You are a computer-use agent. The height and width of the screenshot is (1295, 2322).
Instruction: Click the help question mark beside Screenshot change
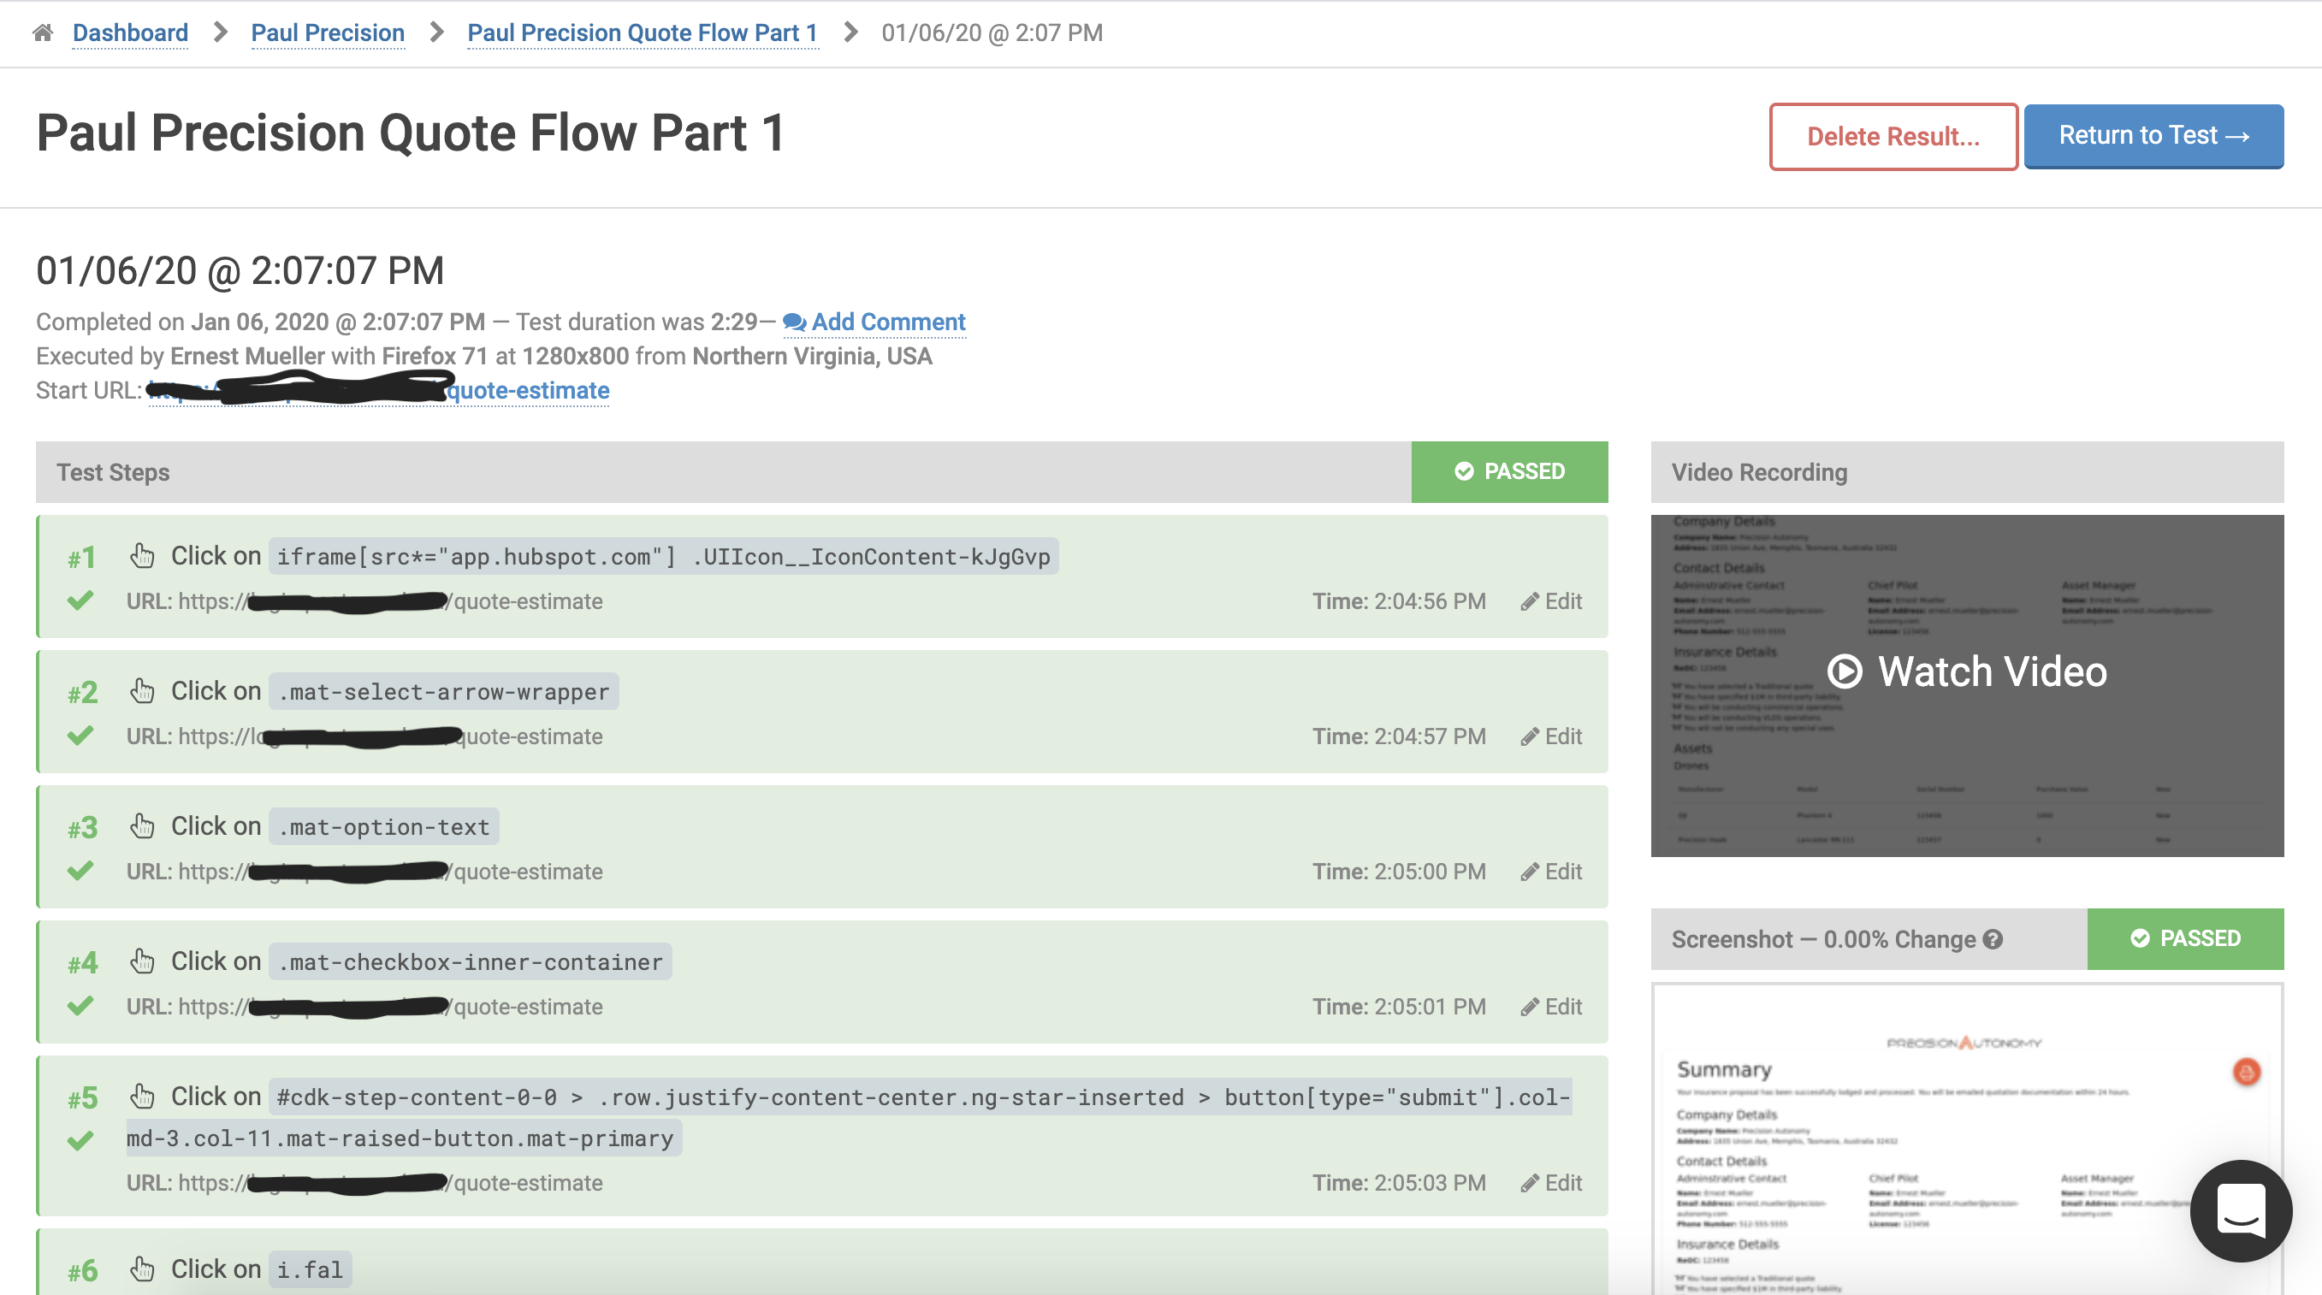coord(1993,939)
